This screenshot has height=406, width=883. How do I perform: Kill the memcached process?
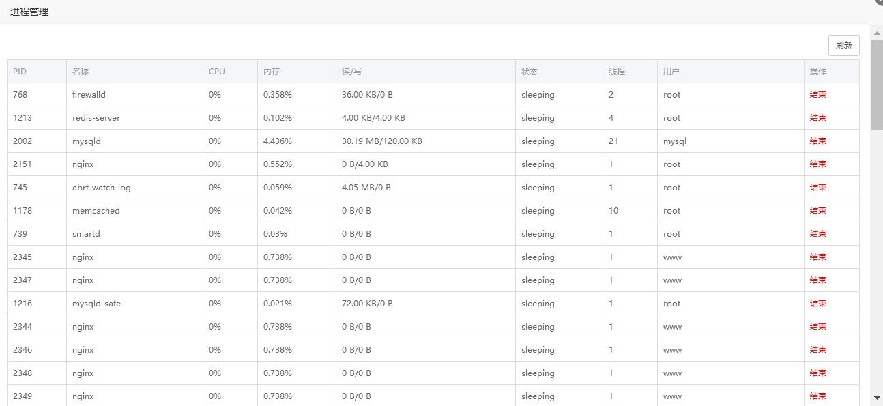[x=817, y=211]
